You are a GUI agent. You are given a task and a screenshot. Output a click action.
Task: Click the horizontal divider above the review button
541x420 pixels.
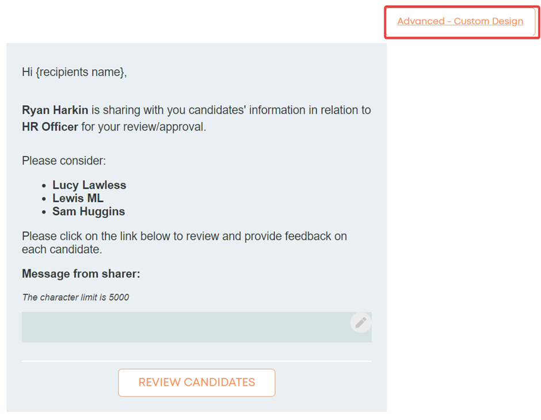point(197,361)
